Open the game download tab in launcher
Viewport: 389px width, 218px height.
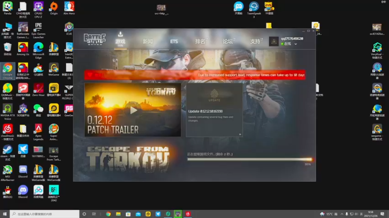[x=120, y=39]
